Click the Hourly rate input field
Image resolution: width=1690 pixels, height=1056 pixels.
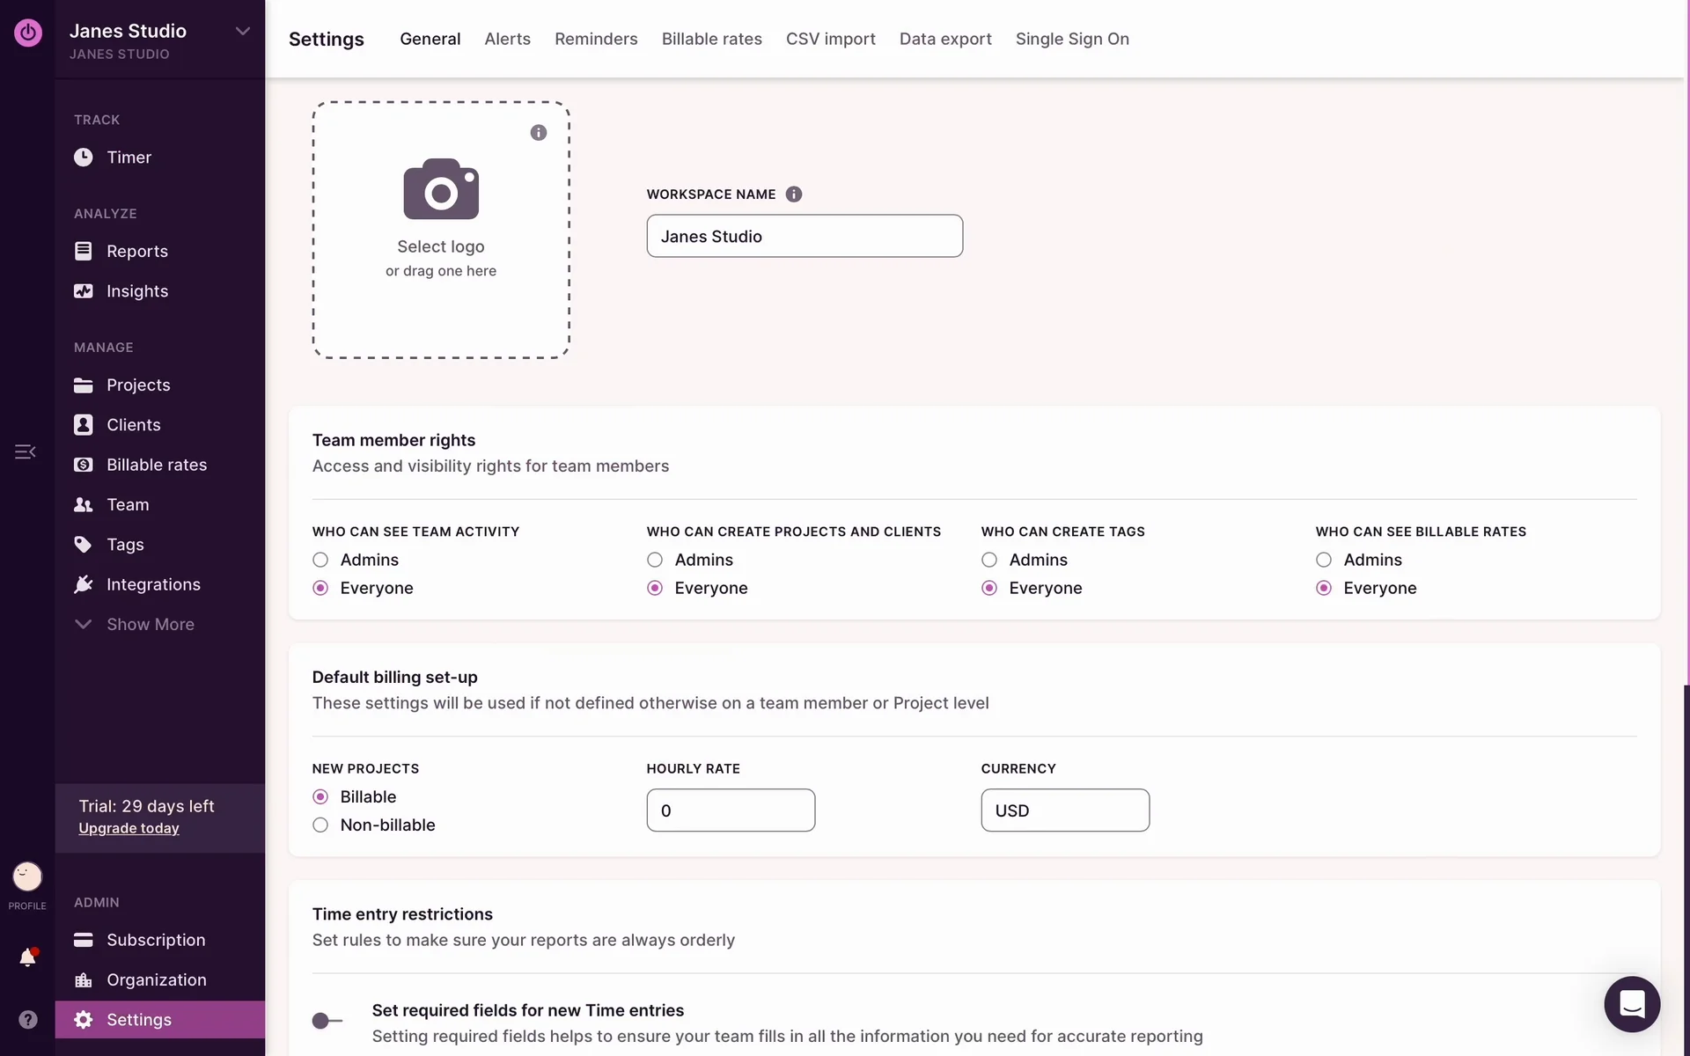730,810
